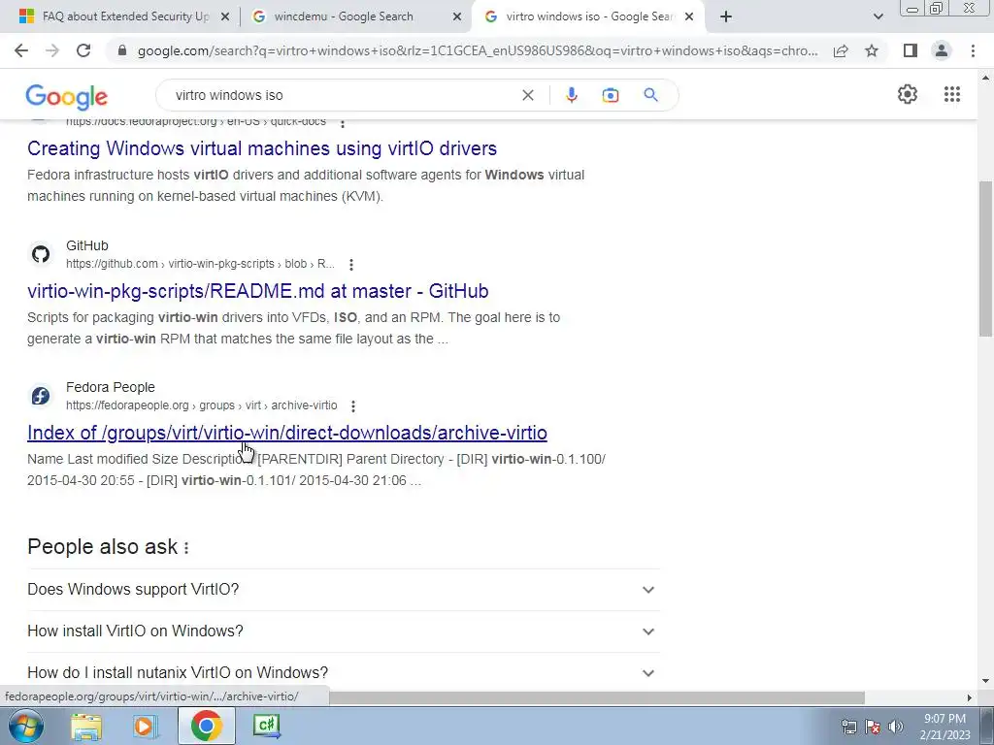Screen dimensions: 994x745
Task: Open virtio-win-pkg-scripts README GitHub result
Action: (x=257, y=291)
